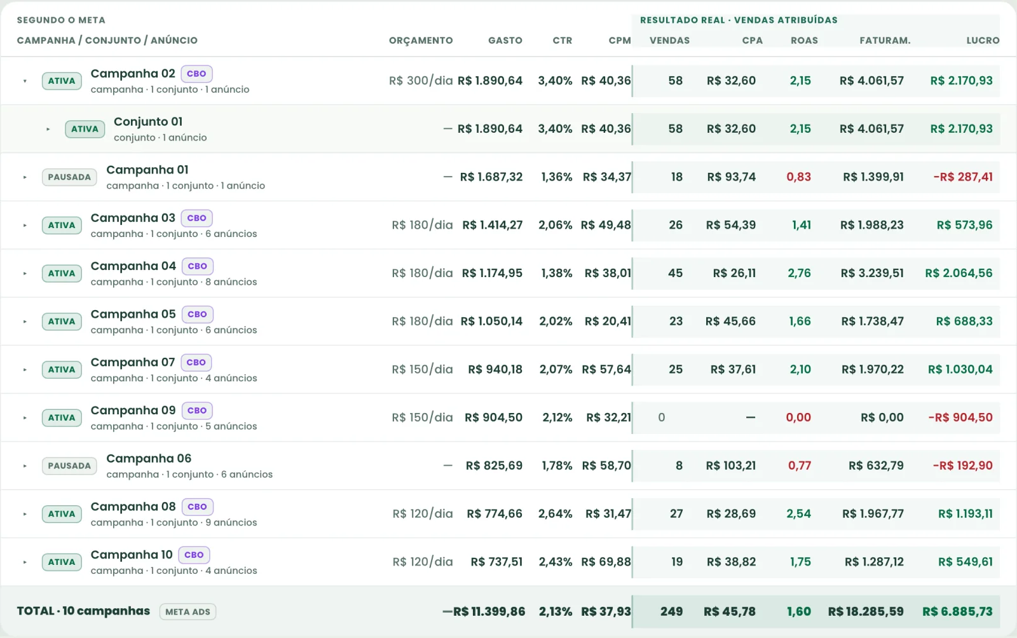Open the Campanha 06 name link

tap(149, 458)
